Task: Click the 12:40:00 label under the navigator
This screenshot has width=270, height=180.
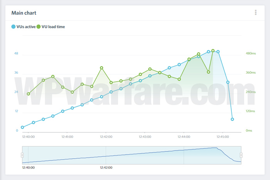Action: pos(29,168)
